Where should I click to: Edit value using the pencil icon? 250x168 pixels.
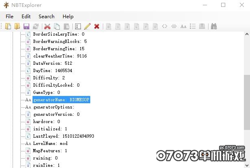click(x=87, y=26)
